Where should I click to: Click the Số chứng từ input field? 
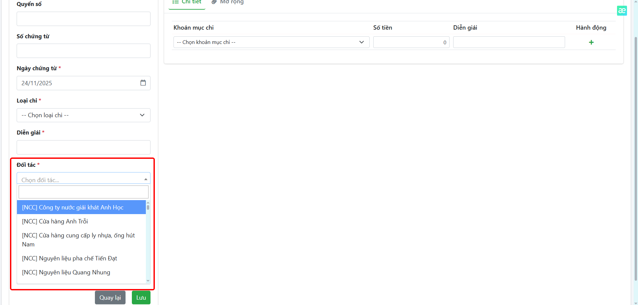pos(83,51)
